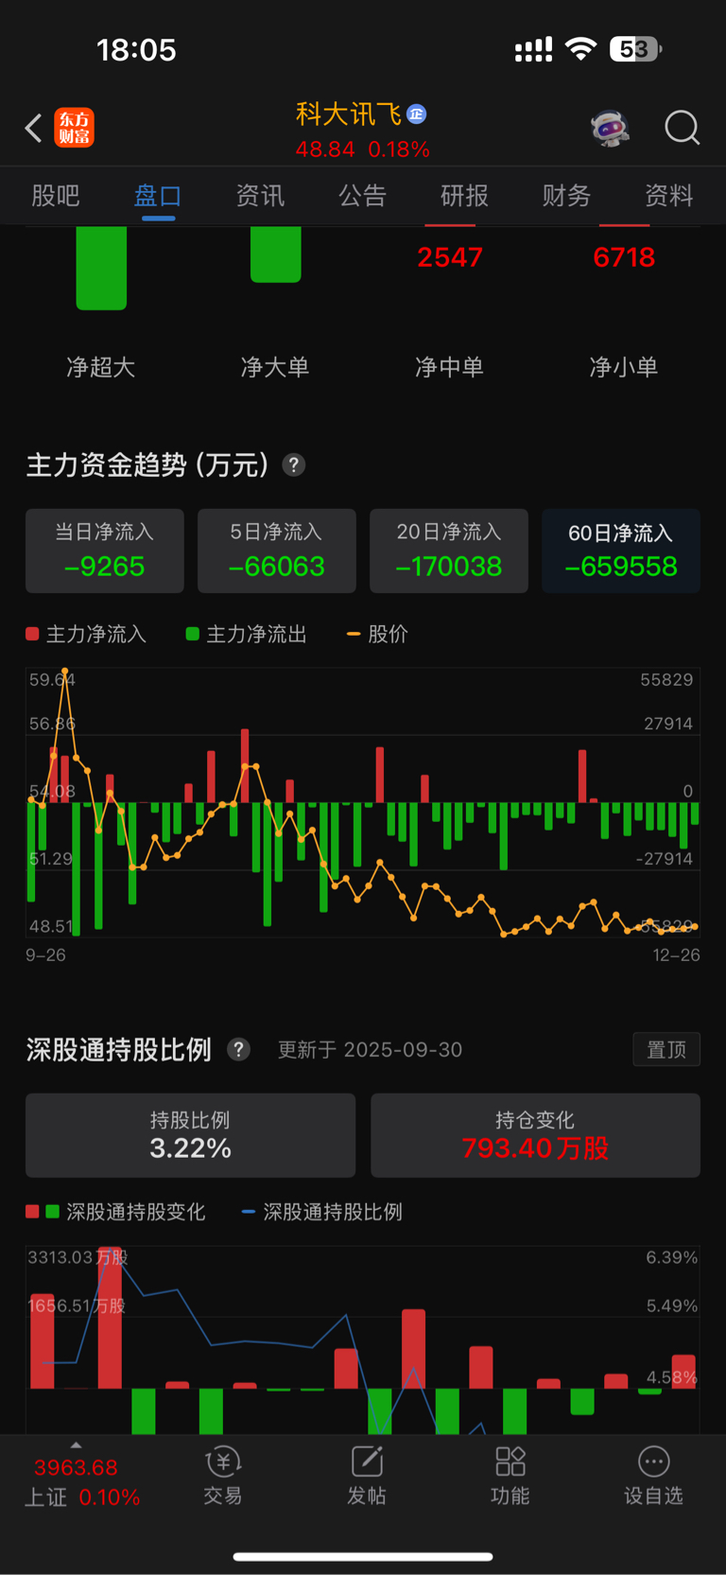726x1575 pixels.
Task: Tap the blue 深股通持股比例 legend line
Action: (249, 1212)
